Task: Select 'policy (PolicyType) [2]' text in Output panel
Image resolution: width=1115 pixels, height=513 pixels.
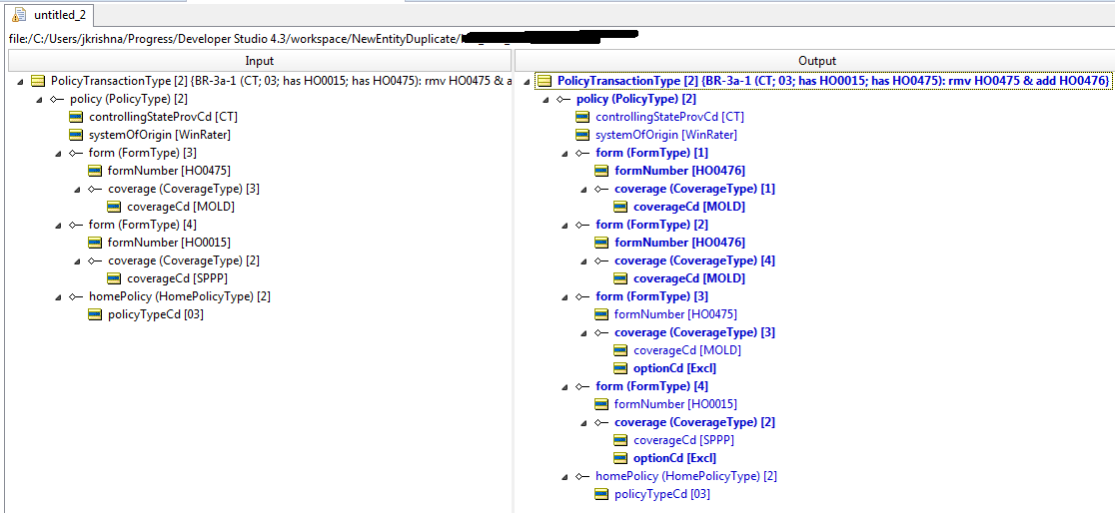Action: pyautogui.click(x=636, y=99)
